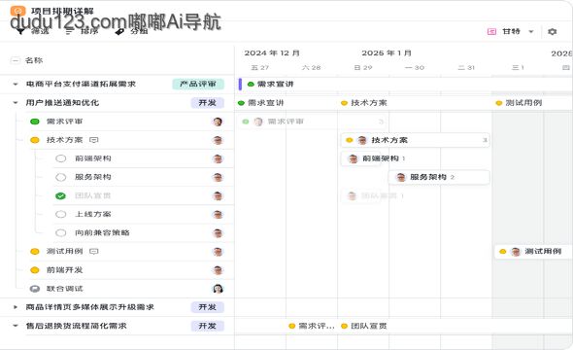Expand the 商品详情页多媒体展示升级需求 row
This screenshot has height=350, width=573.
[16, 307]
